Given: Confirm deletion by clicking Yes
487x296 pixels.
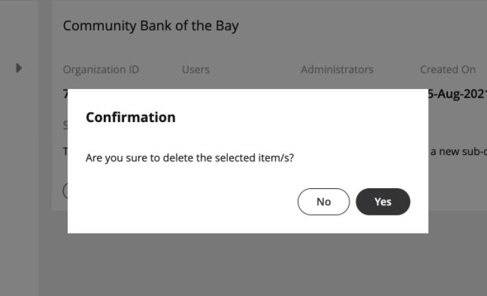Looking at the screenshot, I should click(382, 202).
